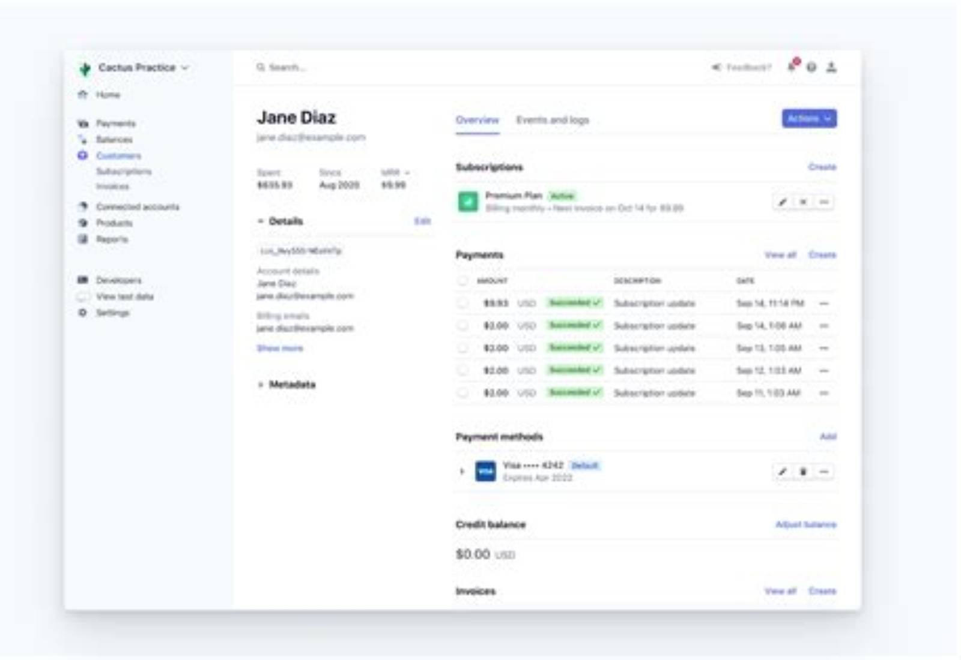Open the Connected accounts icon
The height and width of the screenshot is (660, 961).
click(83, 206)
